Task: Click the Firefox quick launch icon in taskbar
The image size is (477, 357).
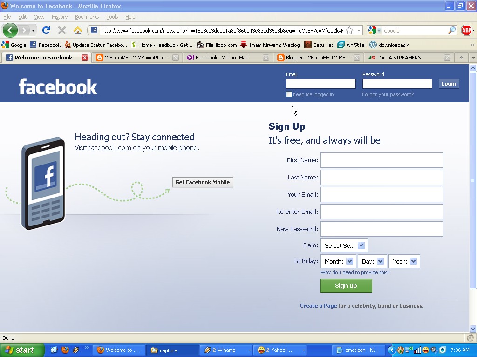Action: (65, 350)
